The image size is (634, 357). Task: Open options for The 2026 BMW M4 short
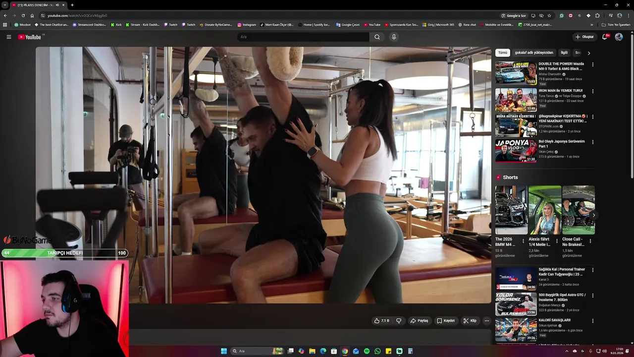(523, 241)
